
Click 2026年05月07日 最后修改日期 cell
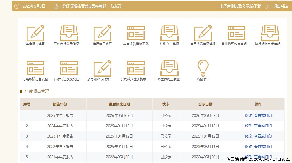point(119,115)
